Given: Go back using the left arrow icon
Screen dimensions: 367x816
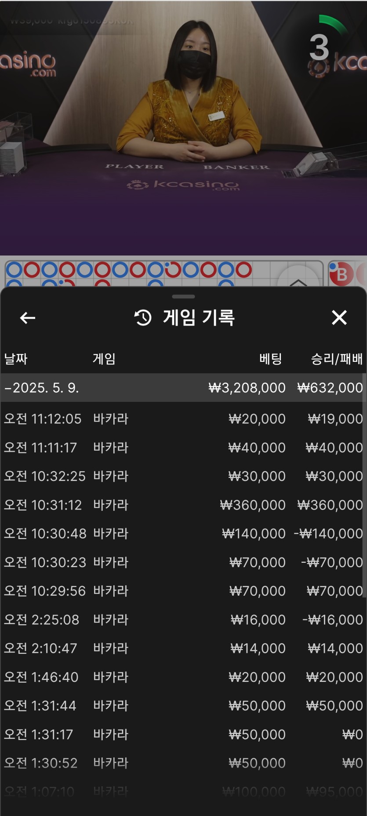Looking at the screenshot, I should 28,317.
